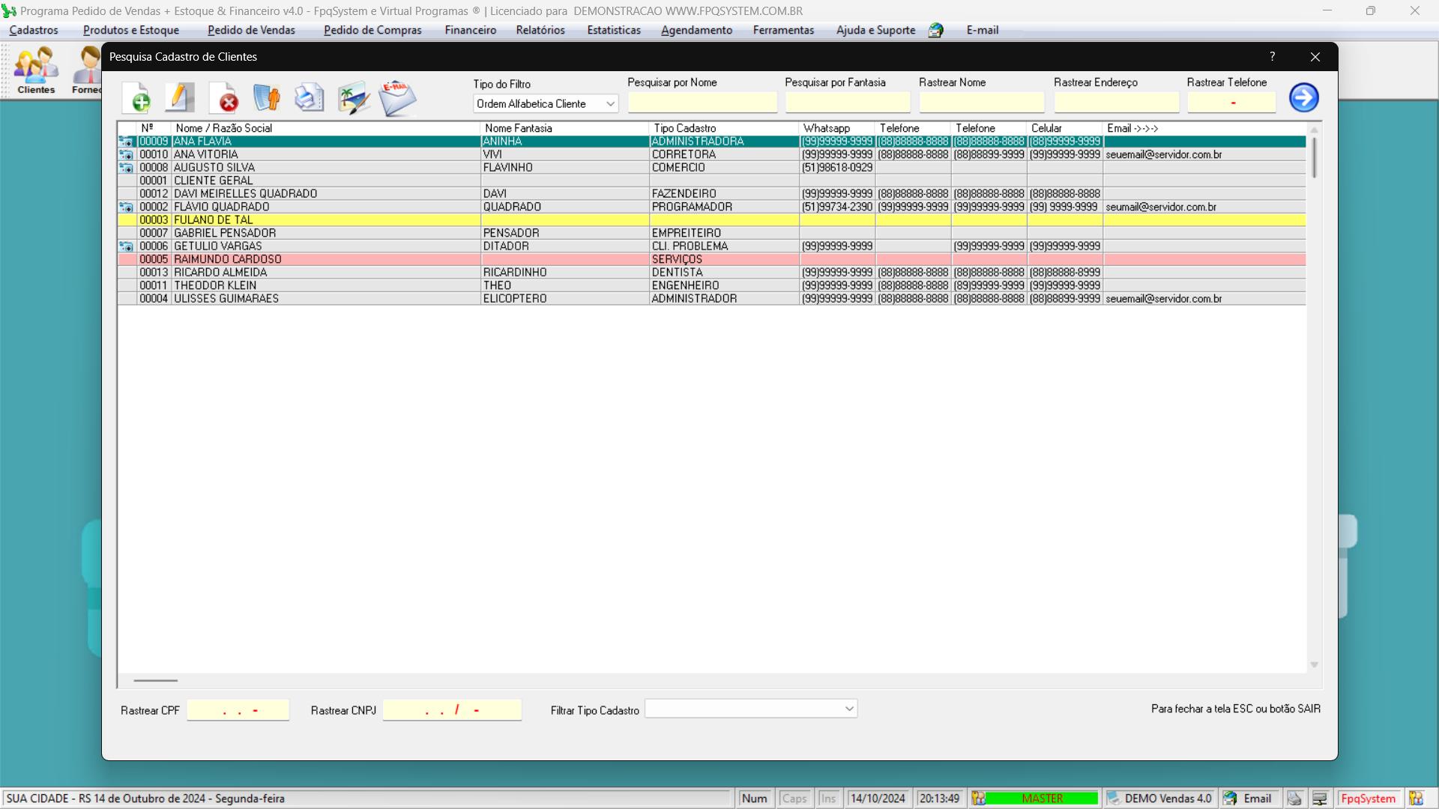Viewport: 1439px width, 809px height.
Task: Click the vertical scrollbar thumb of client list
Action: click(x=1314, y=157)
